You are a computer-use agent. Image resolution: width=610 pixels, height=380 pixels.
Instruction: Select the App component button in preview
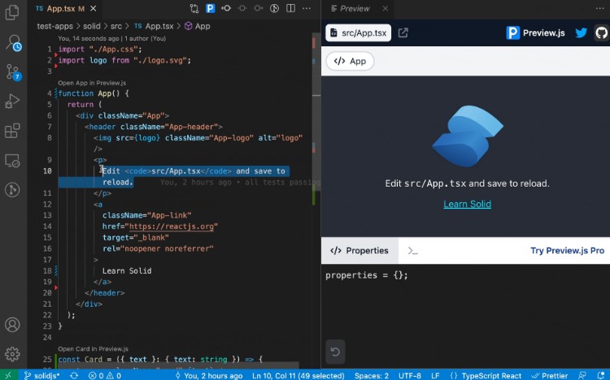click(350, 61)
